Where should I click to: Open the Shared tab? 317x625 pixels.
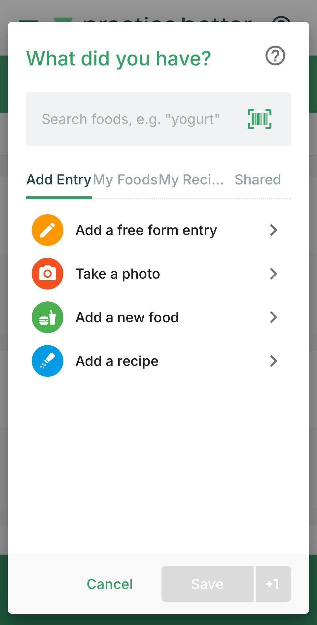coord(258,180)
